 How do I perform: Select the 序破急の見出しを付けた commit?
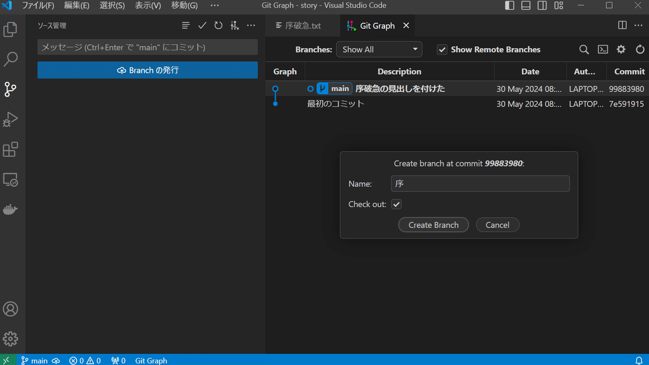tap(400, 89)
